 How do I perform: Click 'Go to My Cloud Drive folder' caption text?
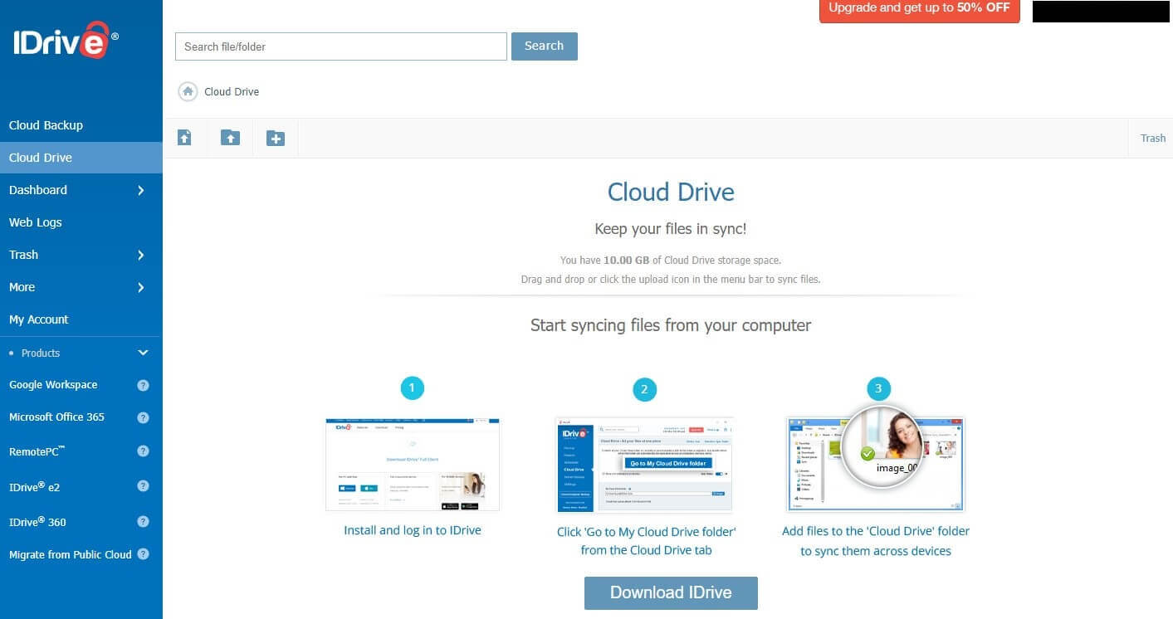pos(646,541)
